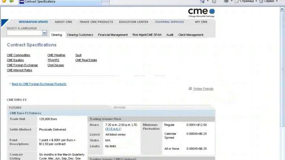The height and width of the screenshot is (160, 285).
Task: Open the About CME nav item
Action: [64, 22]
